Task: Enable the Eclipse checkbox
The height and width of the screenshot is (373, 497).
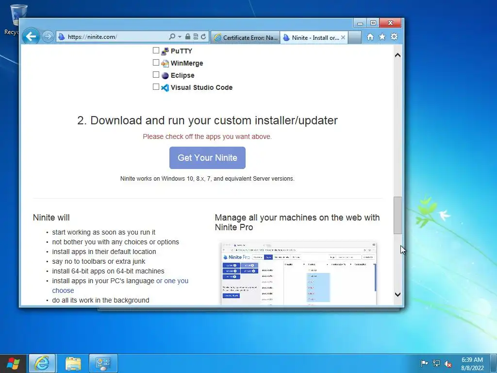Action: pyautogui.click(x=156, y=74)
